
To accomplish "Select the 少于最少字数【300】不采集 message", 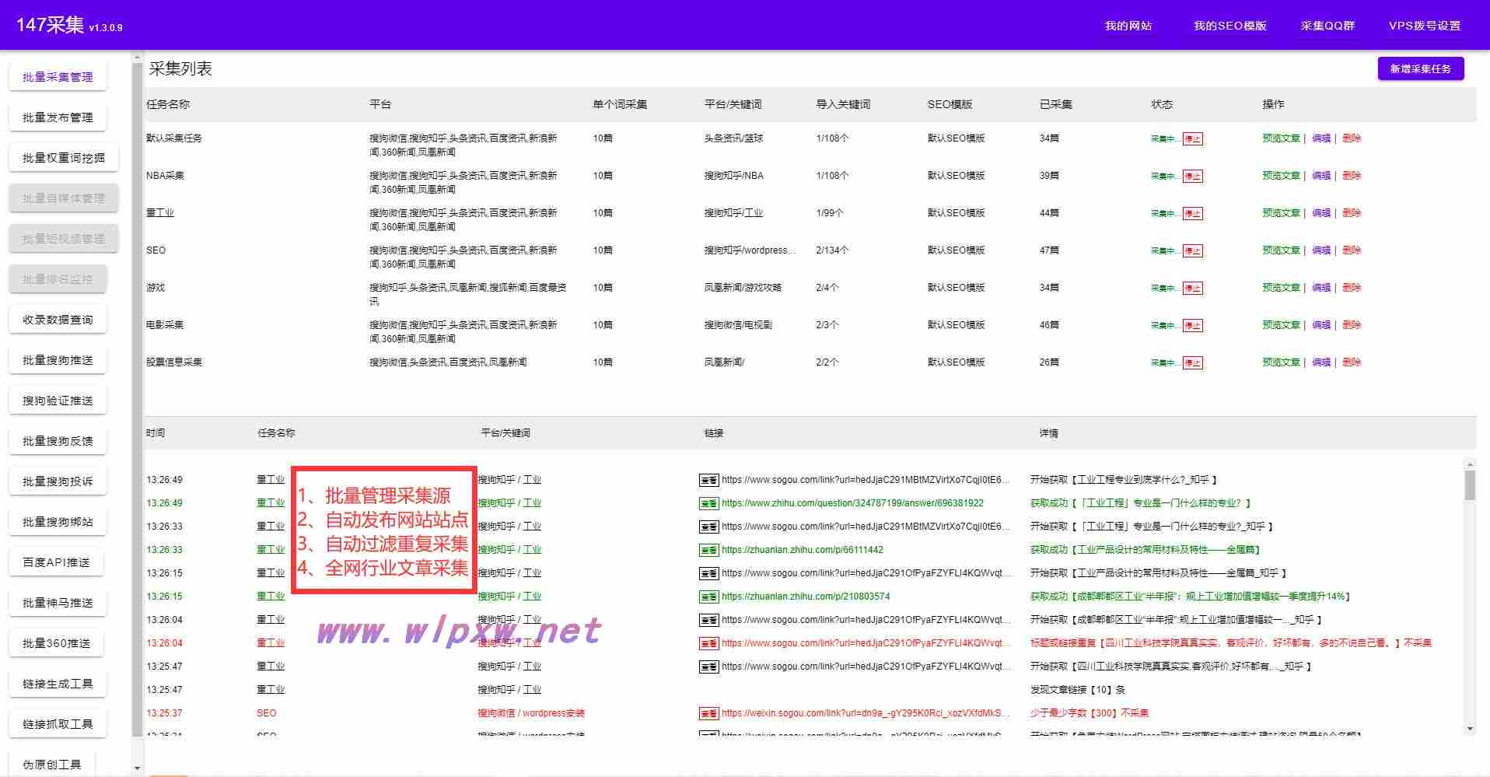I will [x=1090, y=713].
